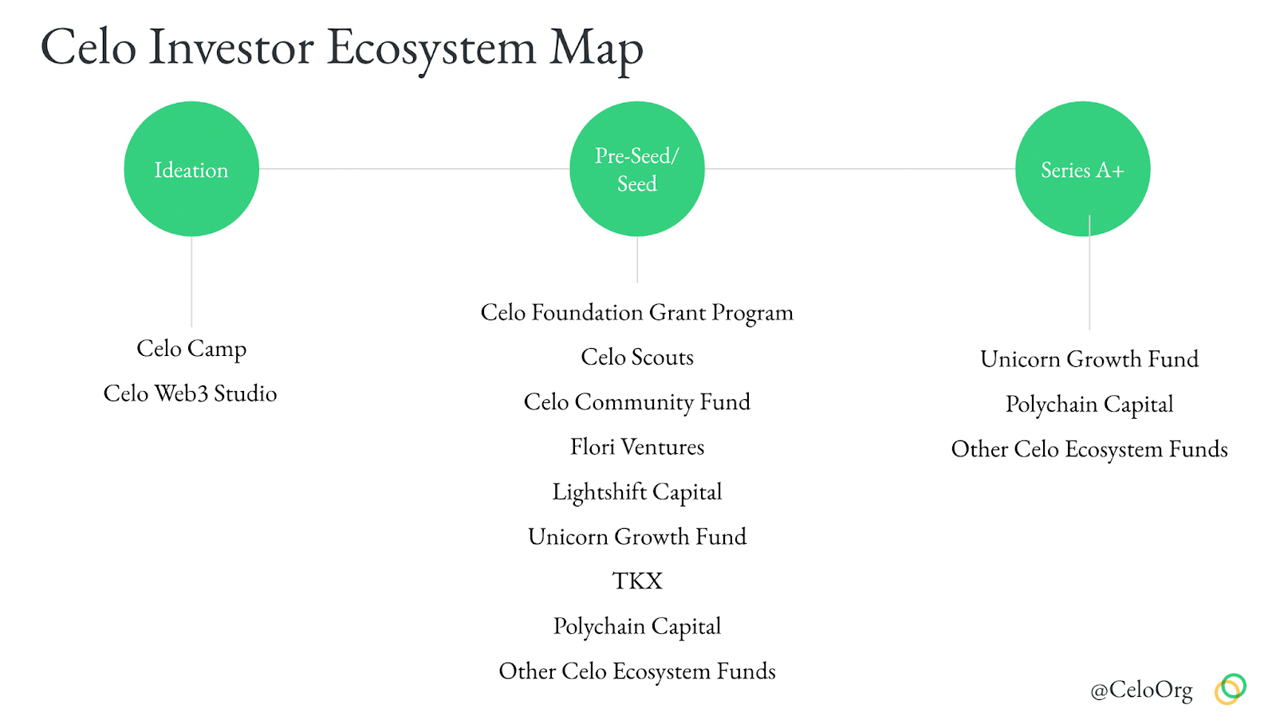Click the Celo Scouts entry
Image resolution: width=1276 pixels, height=712 pixels.
click(637, 358)
